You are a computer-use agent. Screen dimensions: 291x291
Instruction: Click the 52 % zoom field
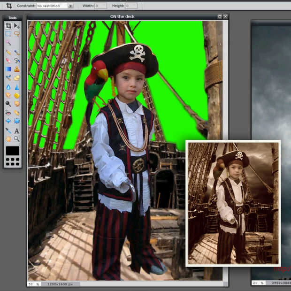coord(34,284)
